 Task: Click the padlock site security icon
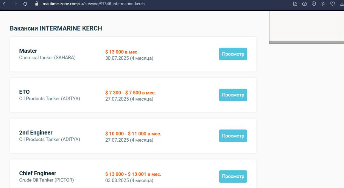(37, 4)
